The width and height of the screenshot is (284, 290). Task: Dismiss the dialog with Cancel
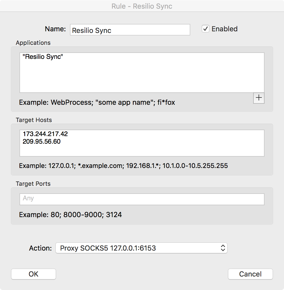click(250, 274)
